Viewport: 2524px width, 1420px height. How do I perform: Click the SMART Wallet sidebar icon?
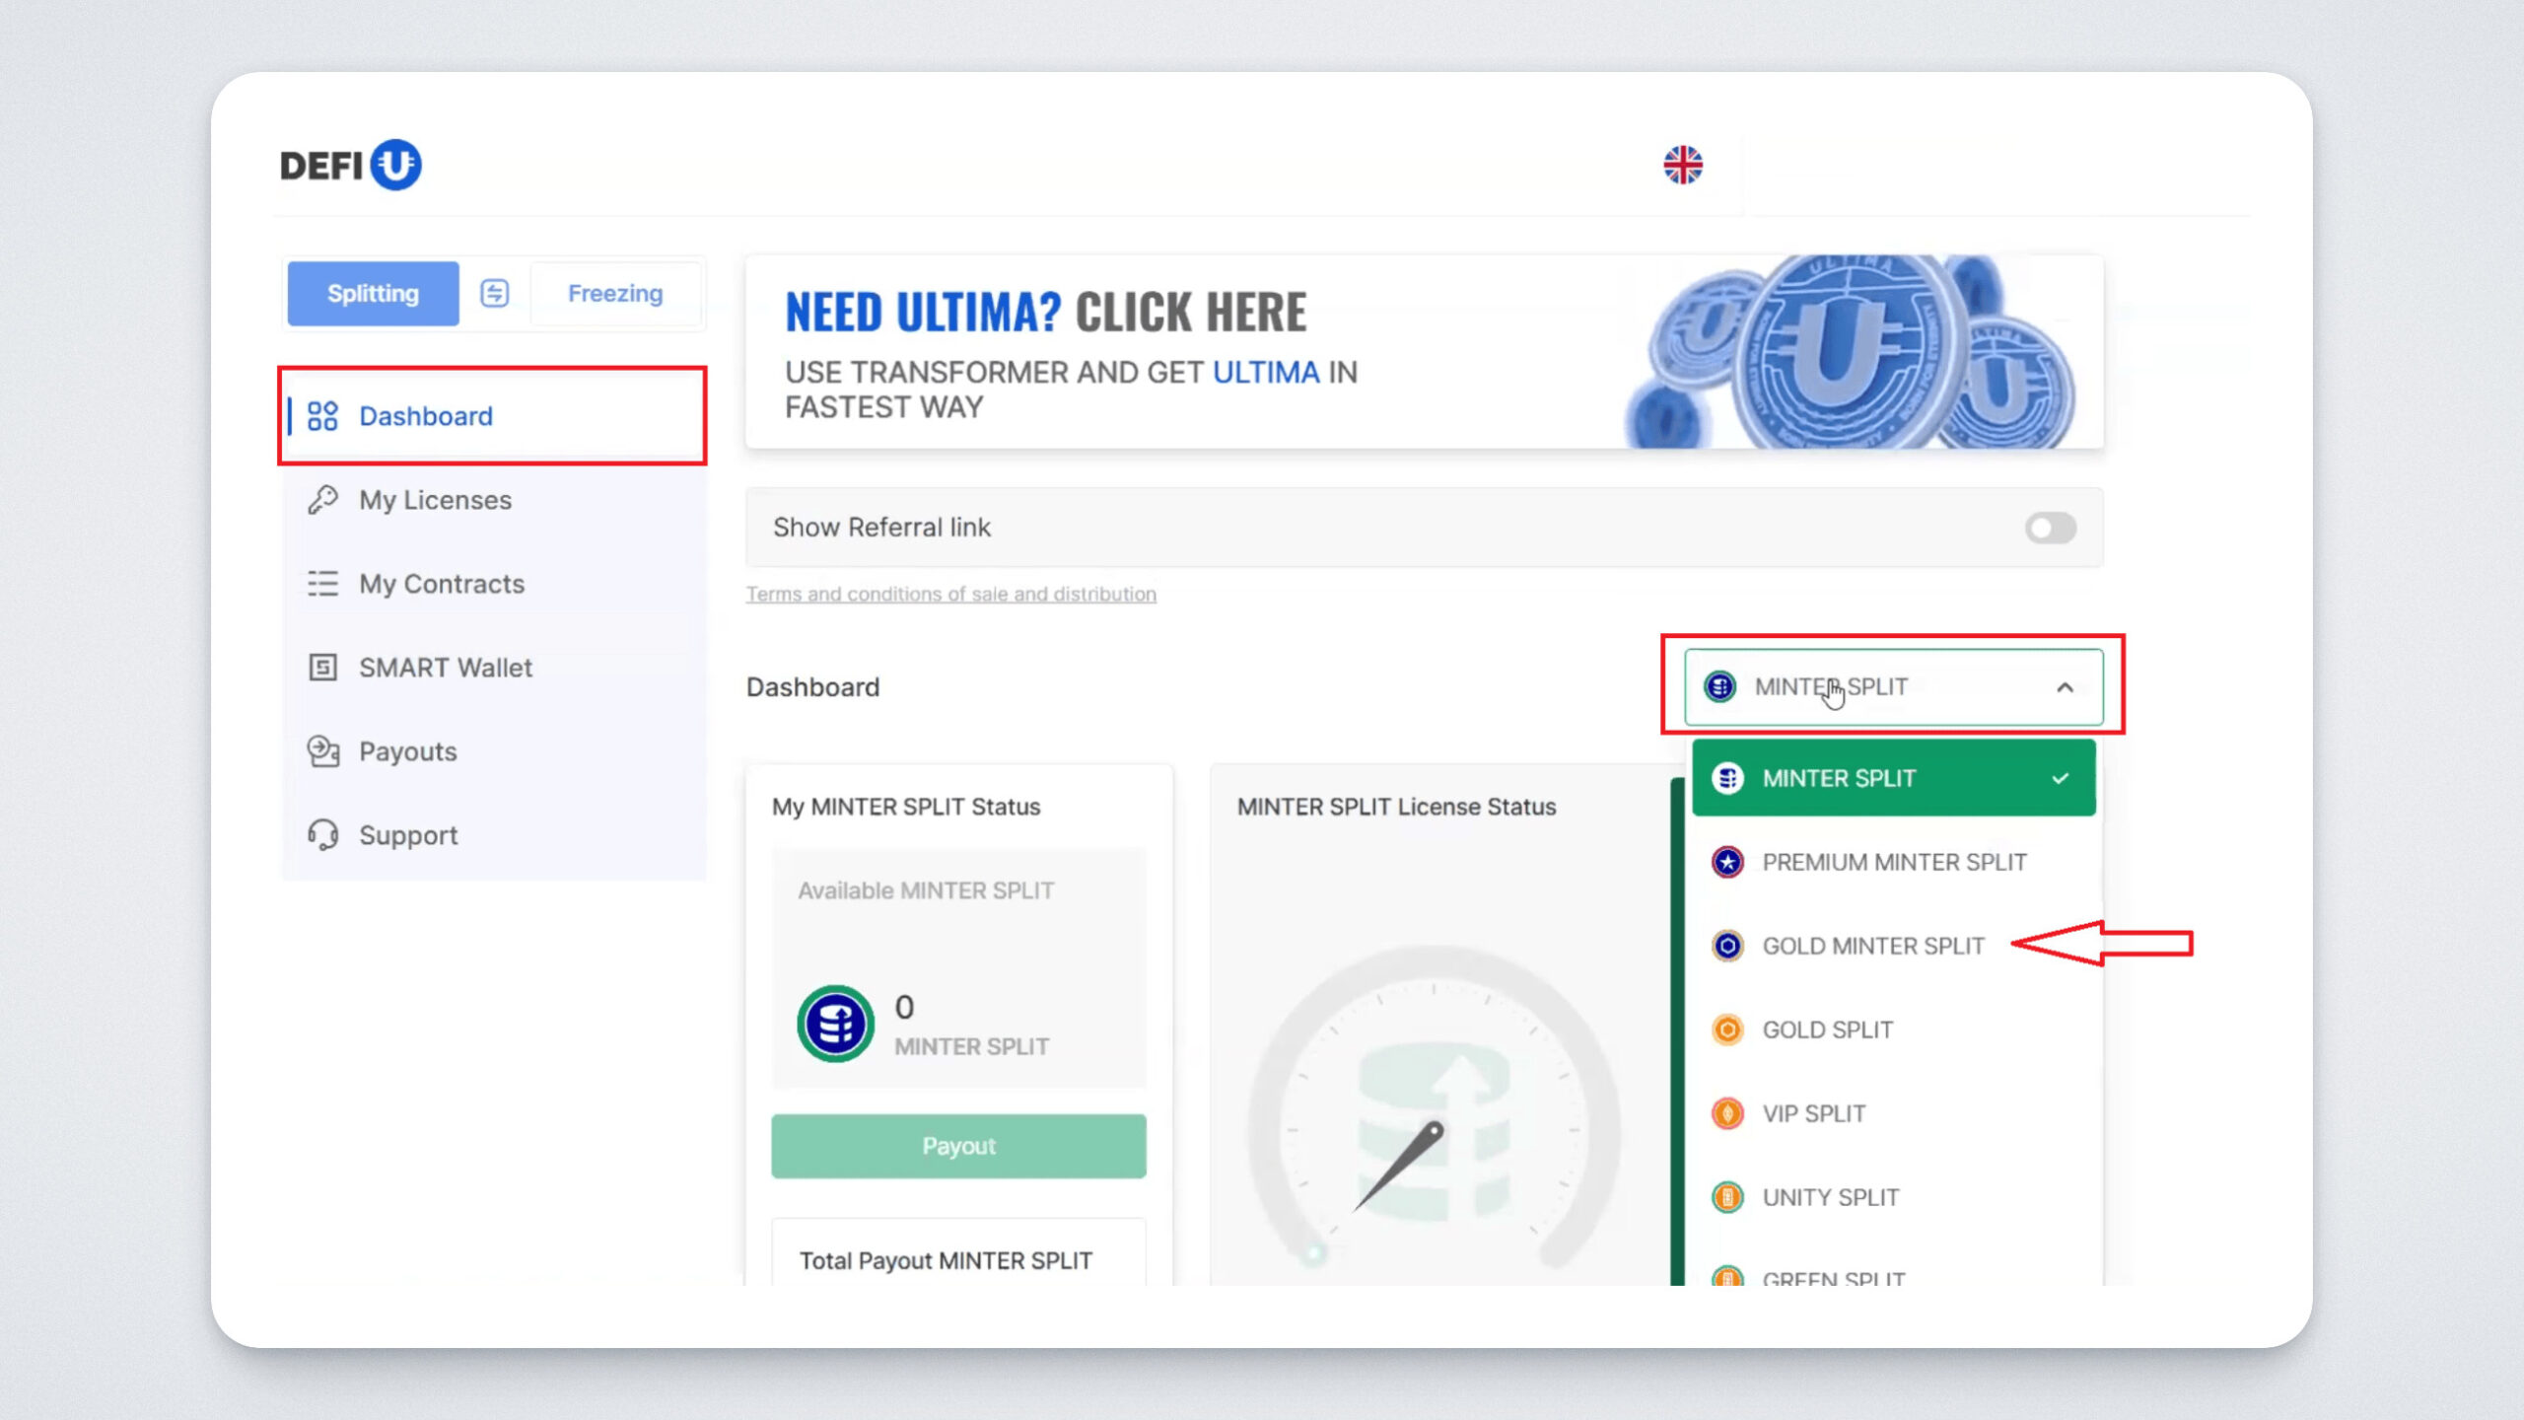click(x=322, y=668)
